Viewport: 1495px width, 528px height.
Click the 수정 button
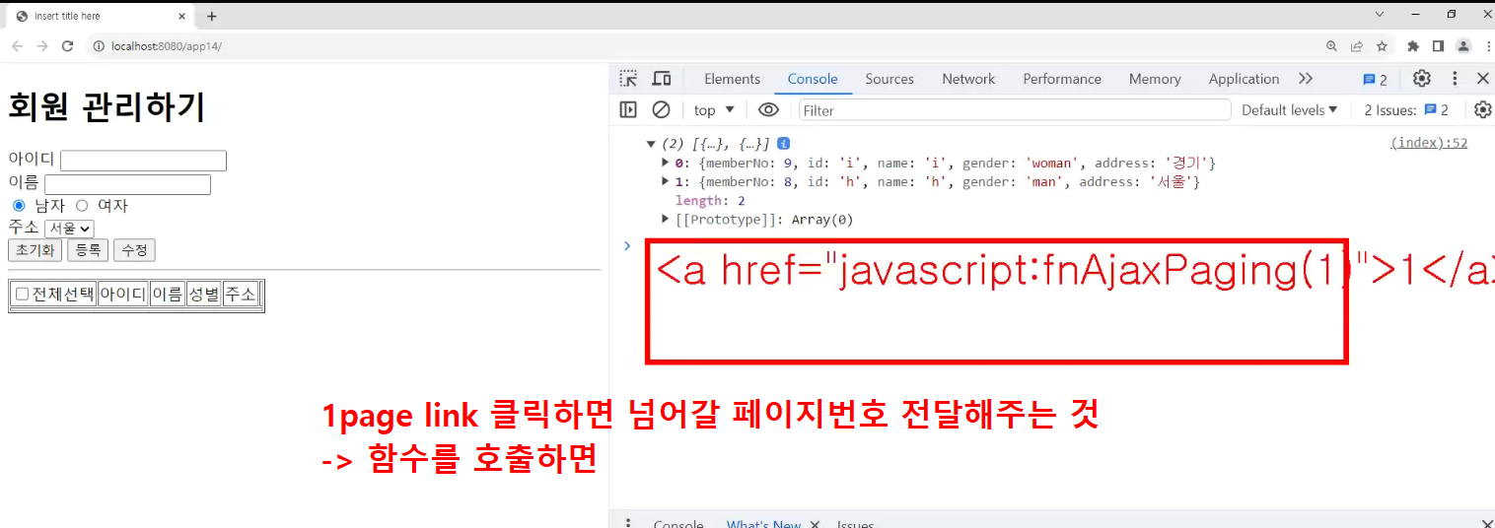coord(134,250)
